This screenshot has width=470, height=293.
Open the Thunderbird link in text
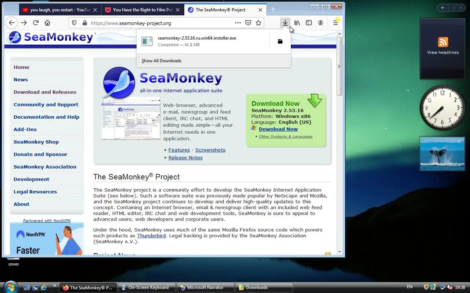[151, 235]
